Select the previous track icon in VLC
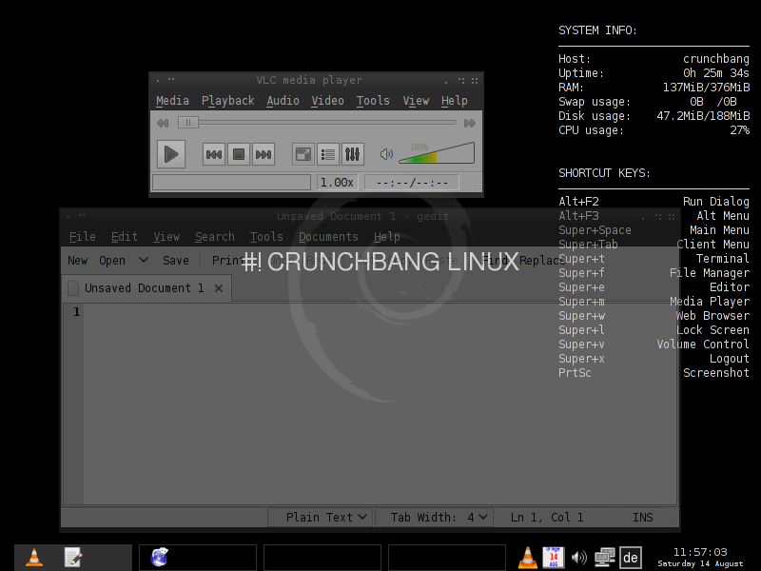Screen dimensions: 761x571 click(214, 154)
